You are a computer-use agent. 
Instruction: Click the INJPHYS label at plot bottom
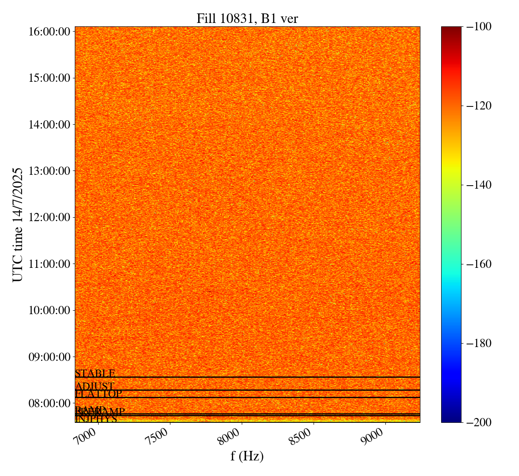(x=96, y=419)
